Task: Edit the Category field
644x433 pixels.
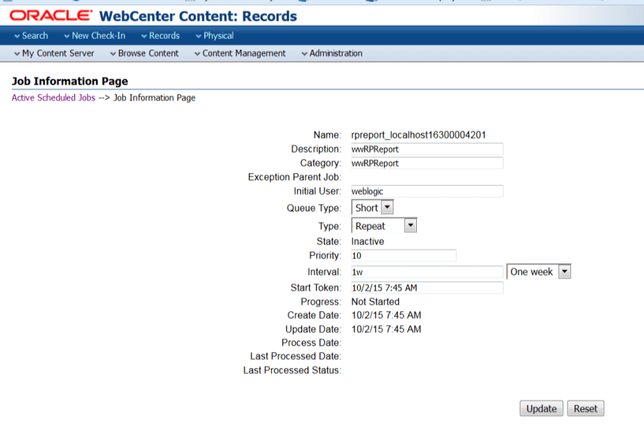Action: point(427,163)
